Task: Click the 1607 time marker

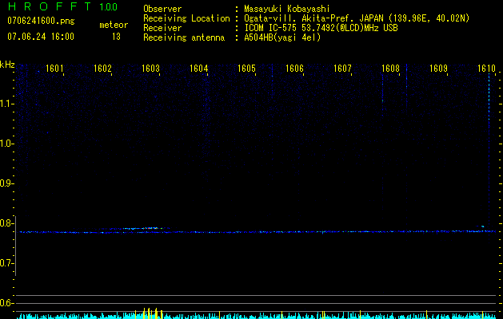Action: coord(342,69)
